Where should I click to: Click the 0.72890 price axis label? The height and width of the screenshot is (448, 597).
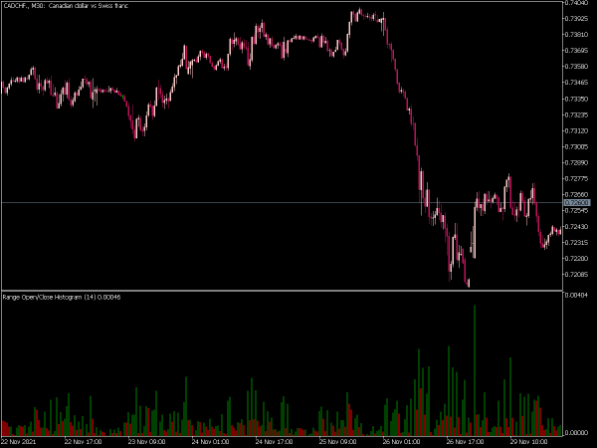pos(577,163)
